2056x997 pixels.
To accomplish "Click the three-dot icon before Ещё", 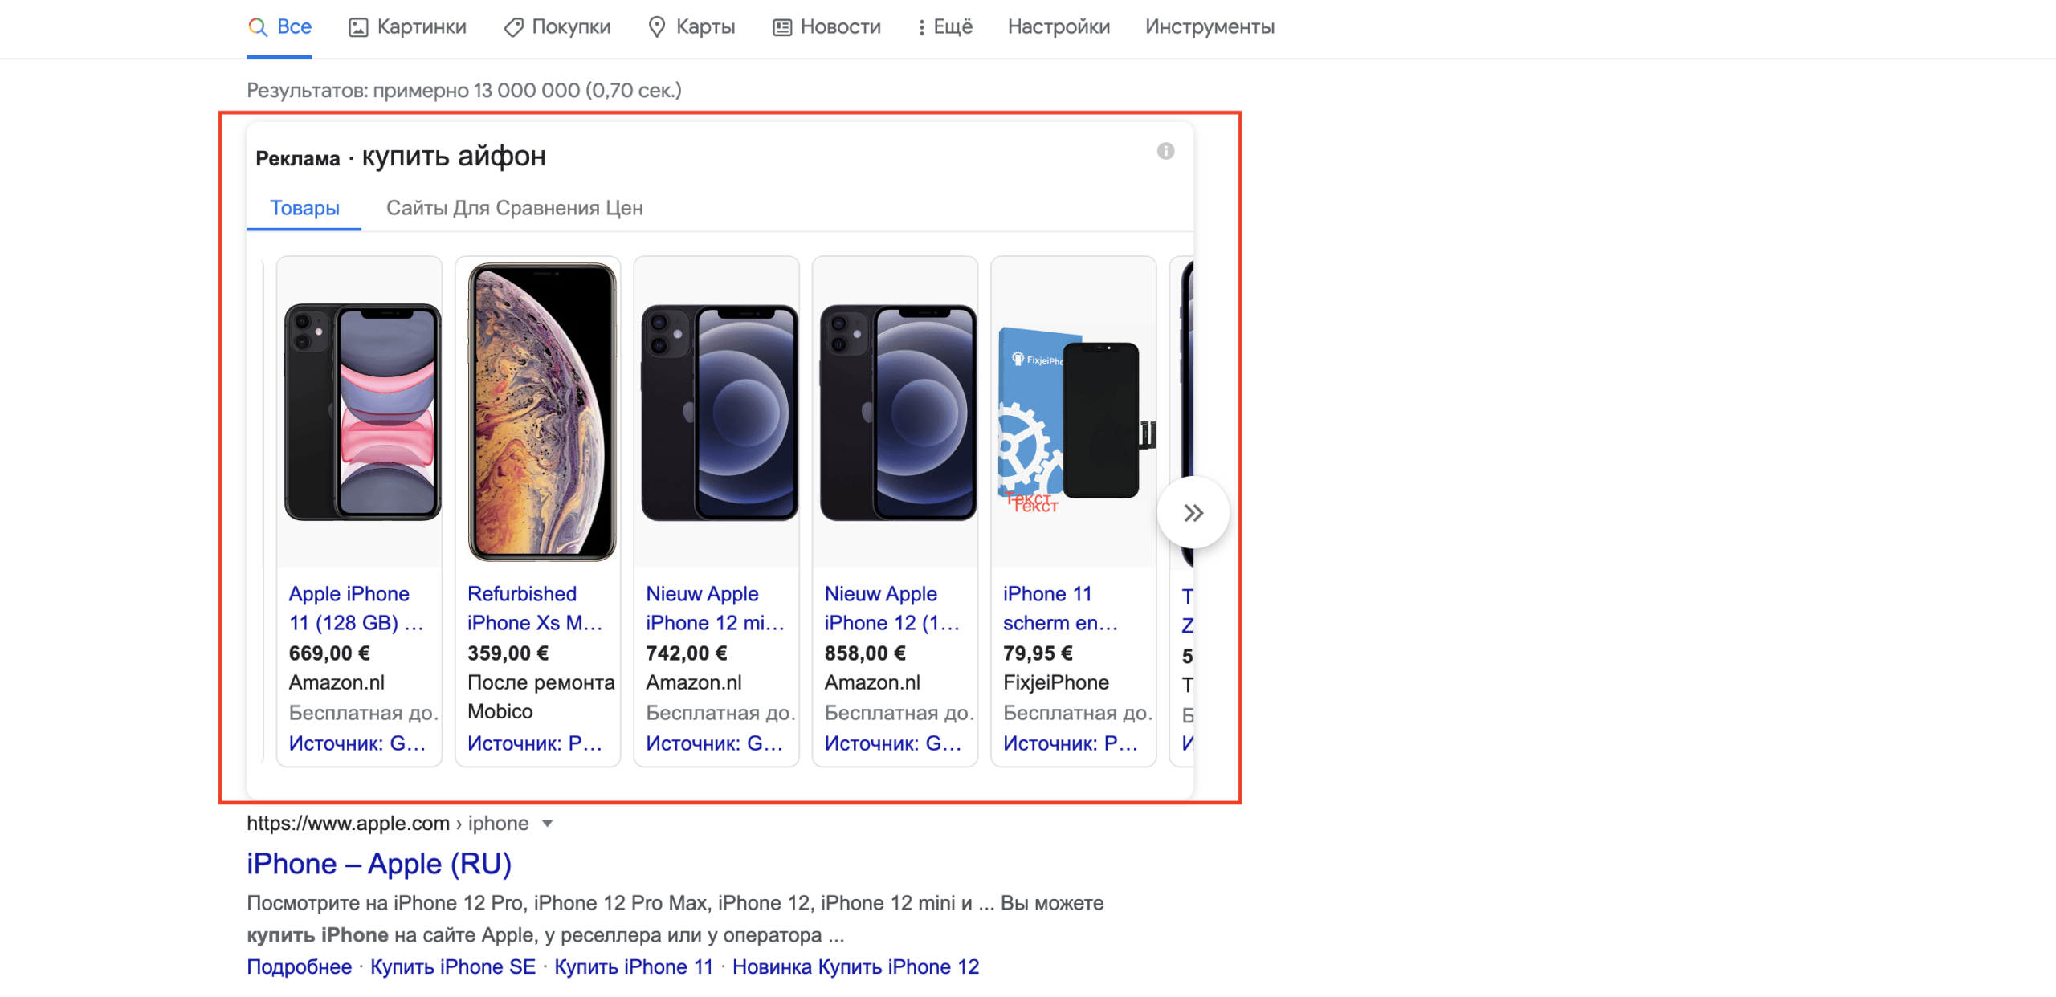I will [921, 27].
